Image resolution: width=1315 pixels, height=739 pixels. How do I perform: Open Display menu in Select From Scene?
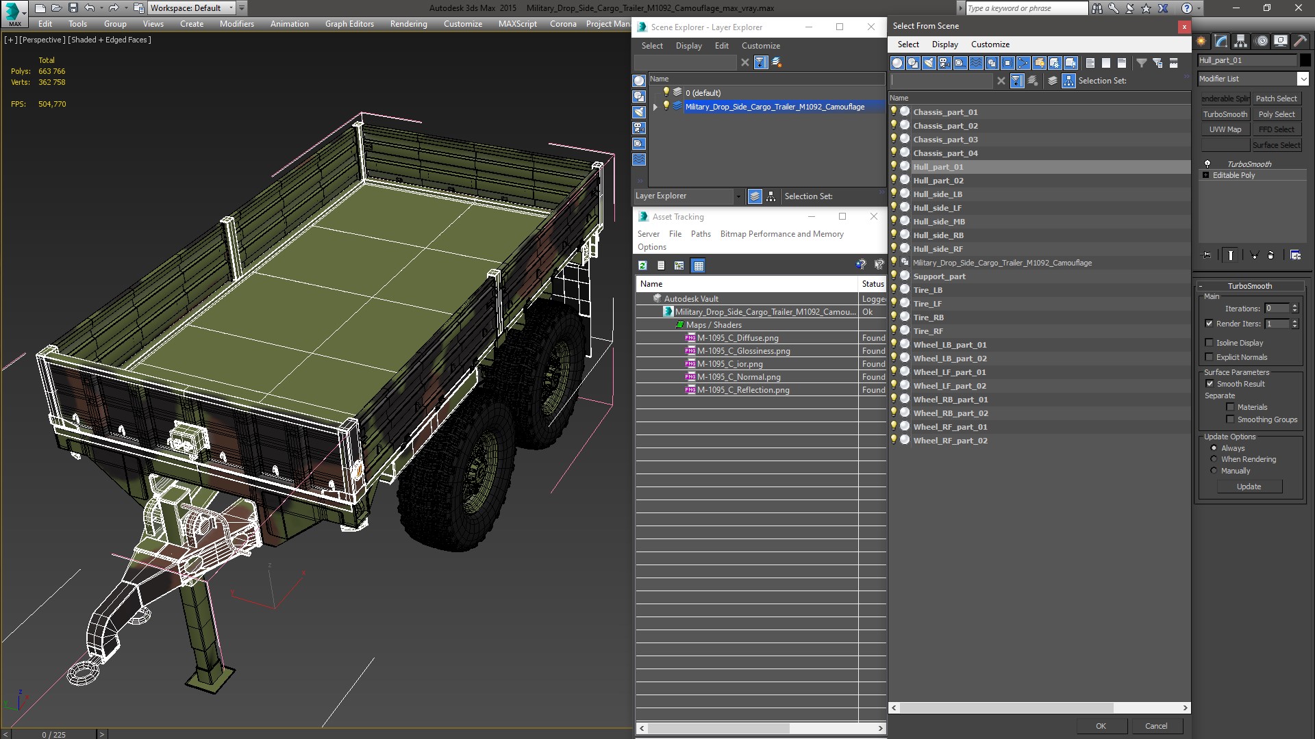pyautogui.click(x=944, y=44)
